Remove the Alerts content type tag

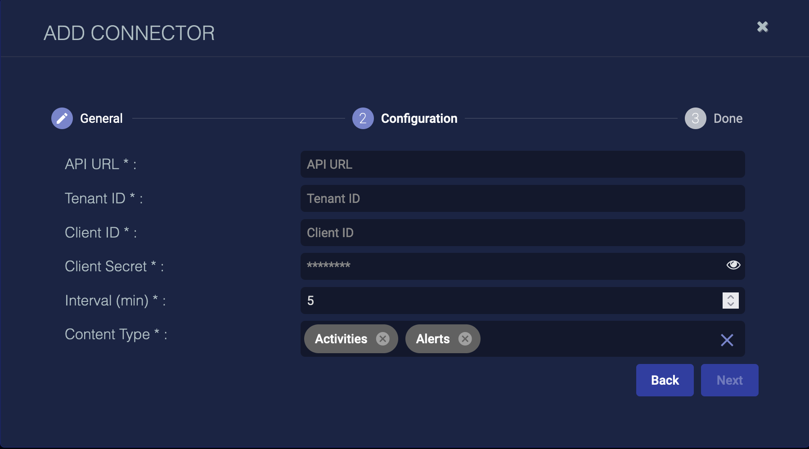pyautogui.click(x=465, y=339)
